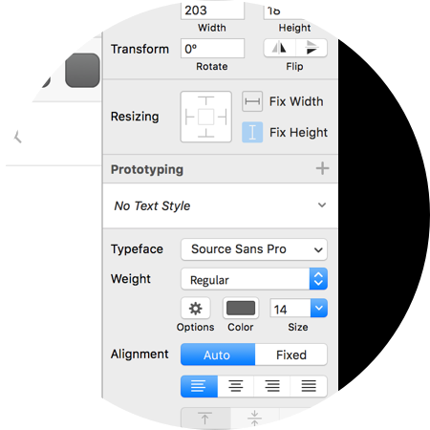The width and height of the screenshot is (430, 430).
Task: Select Auto text alignment mode
Action: click(x=218, y=355)
